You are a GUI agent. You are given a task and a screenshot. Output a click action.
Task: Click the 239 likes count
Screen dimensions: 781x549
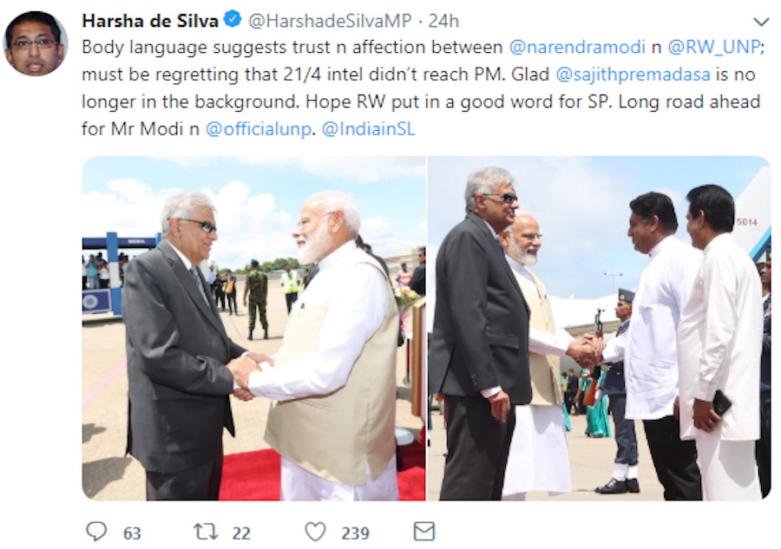[x=355, y=533]
